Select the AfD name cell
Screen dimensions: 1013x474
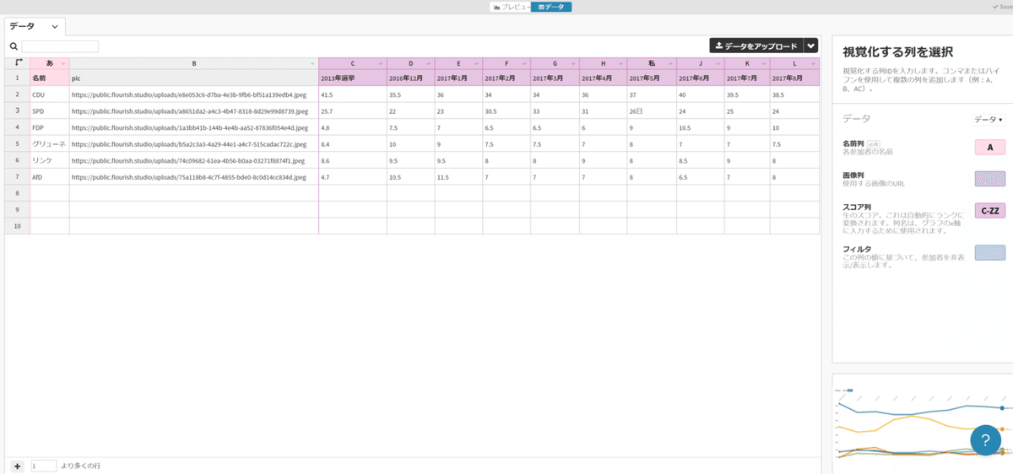[x=50, y=177]
